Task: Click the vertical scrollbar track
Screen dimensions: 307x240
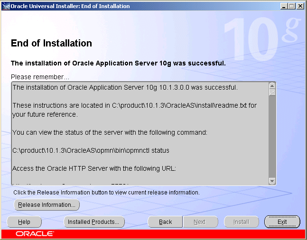Action: click(272, 137)
